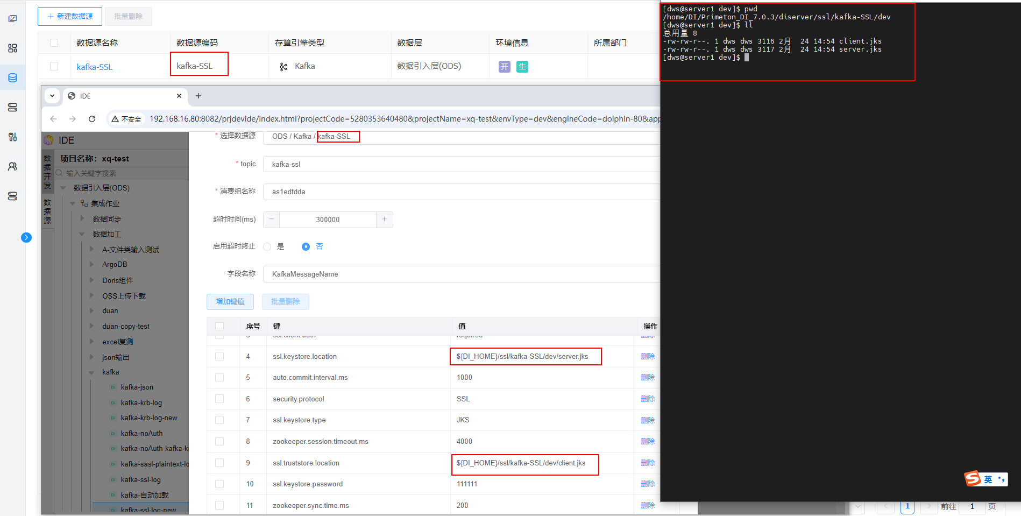Go to next page in pagination
The height and width of the screenshot is (516, 1021).
point(928,506)
